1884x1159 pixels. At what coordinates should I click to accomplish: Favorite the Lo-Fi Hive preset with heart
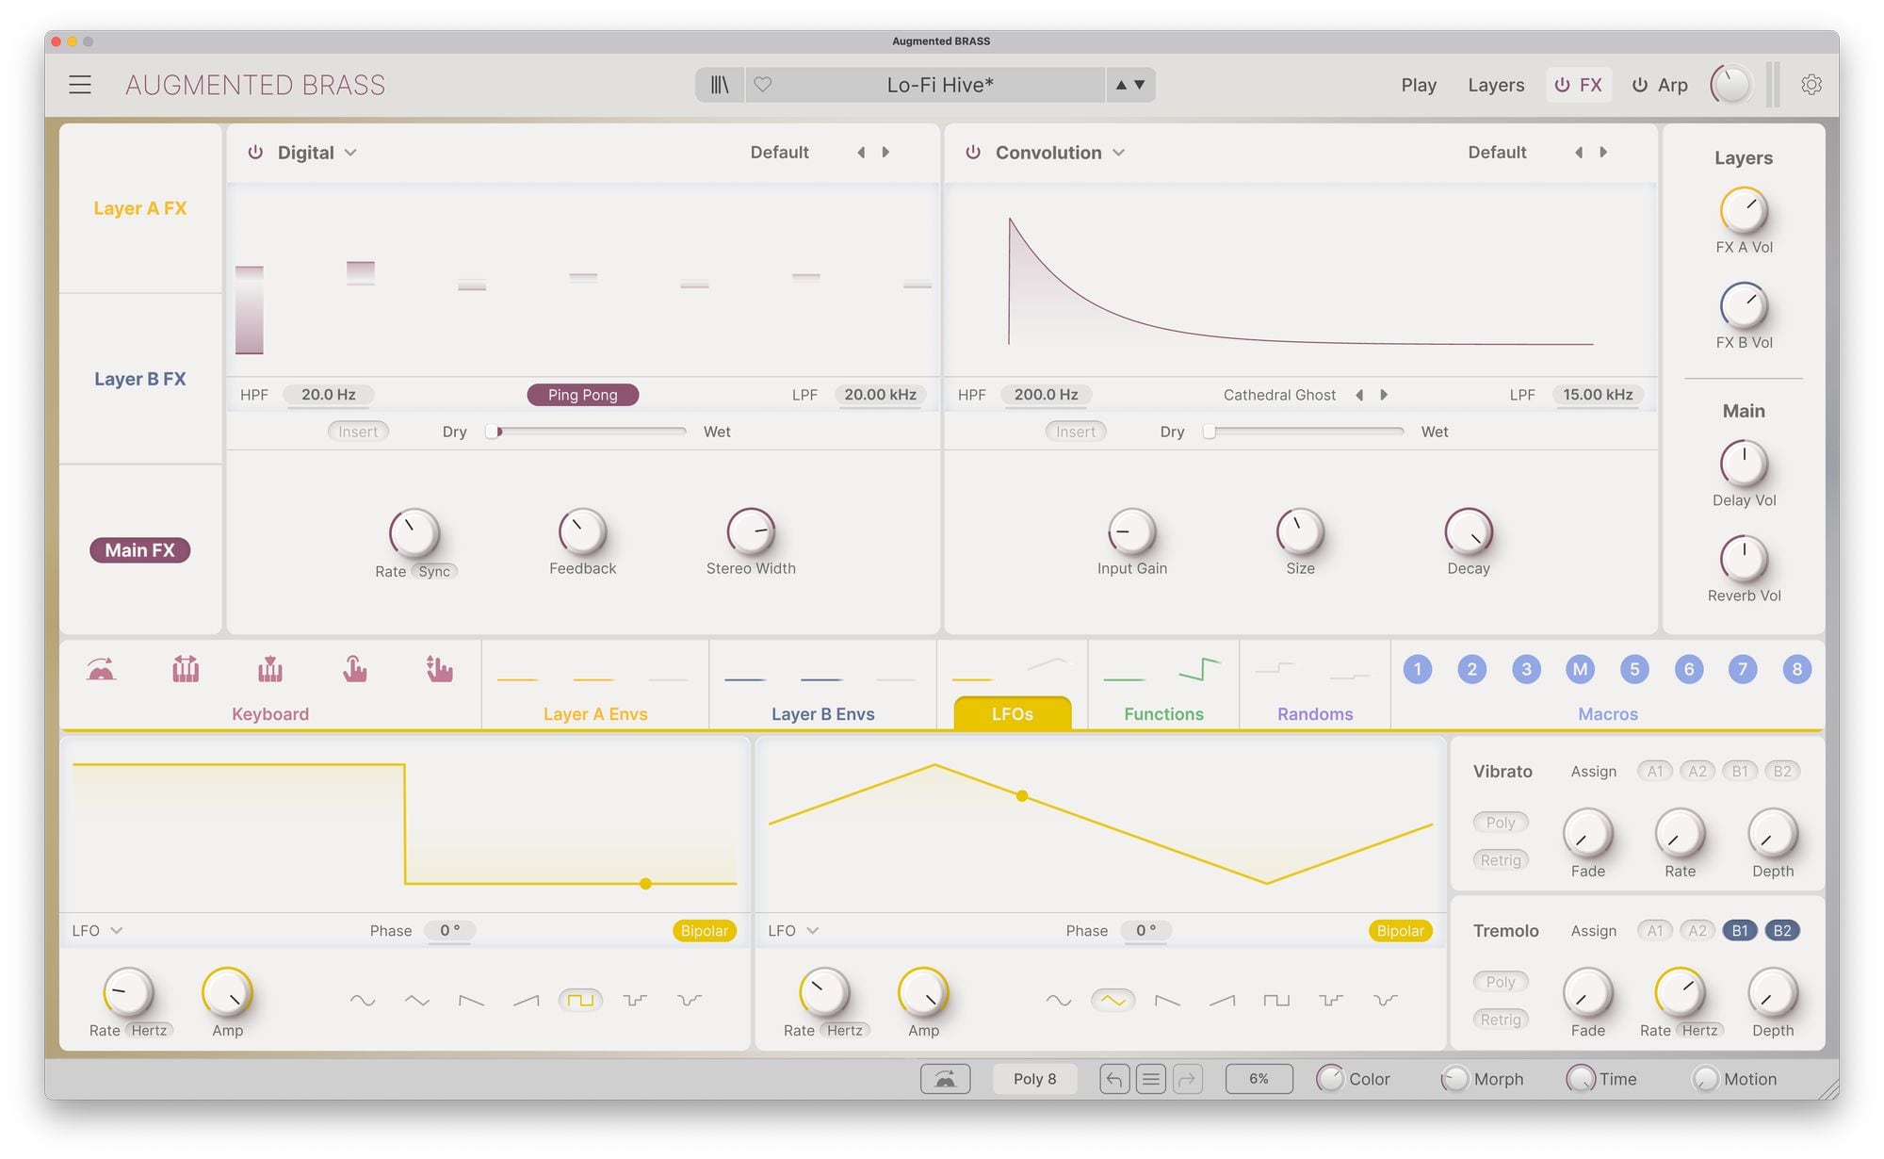[x=763, y=85]
